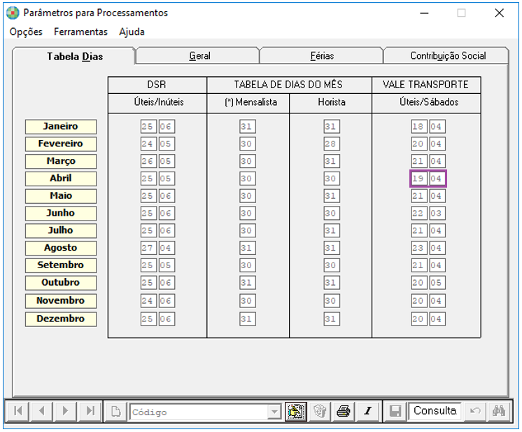Save with the floppy disk icon
The image size is (522, 432).
pyautogui.click(x=395, y=412)
